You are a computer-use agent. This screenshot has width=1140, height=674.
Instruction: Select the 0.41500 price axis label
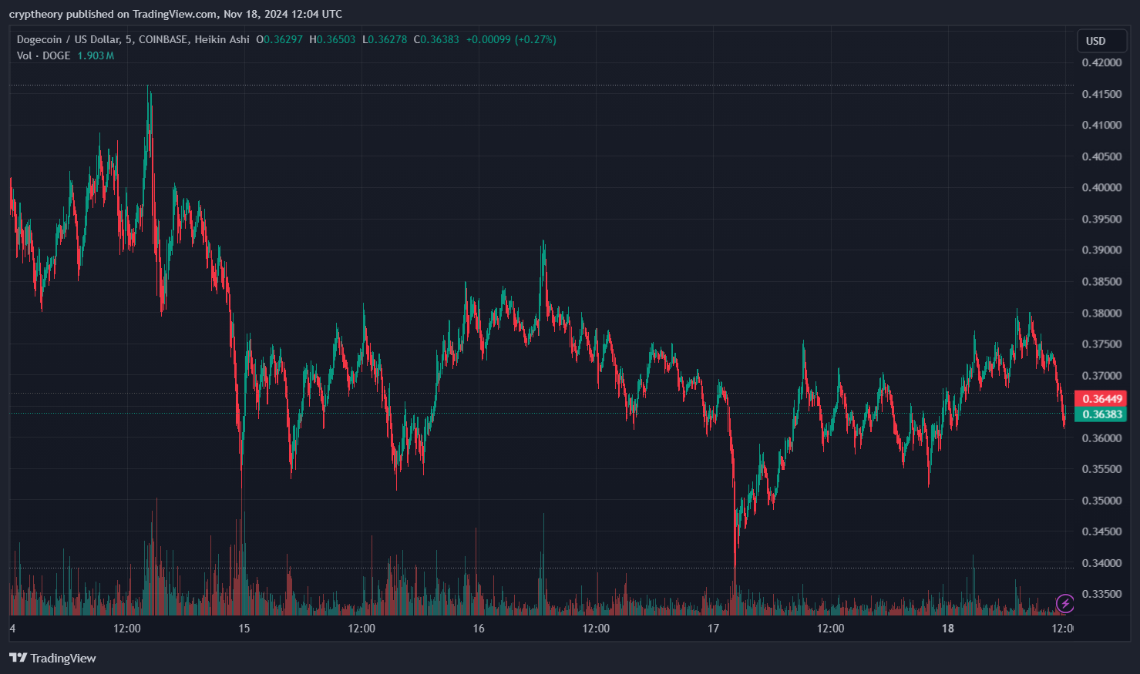point(1101,94)
